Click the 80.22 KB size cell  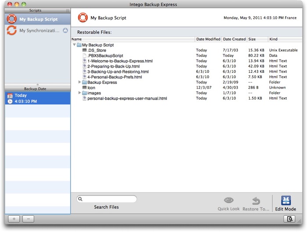(x=256, y=55)
